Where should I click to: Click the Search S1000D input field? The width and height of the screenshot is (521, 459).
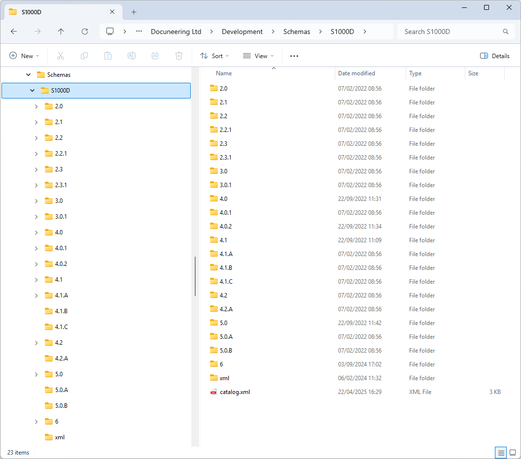(451, 32)
